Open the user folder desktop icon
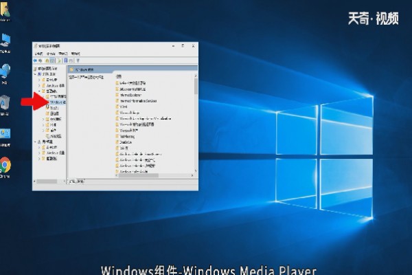The height and width of the screenshot is (275, 412). coord(5,11)
